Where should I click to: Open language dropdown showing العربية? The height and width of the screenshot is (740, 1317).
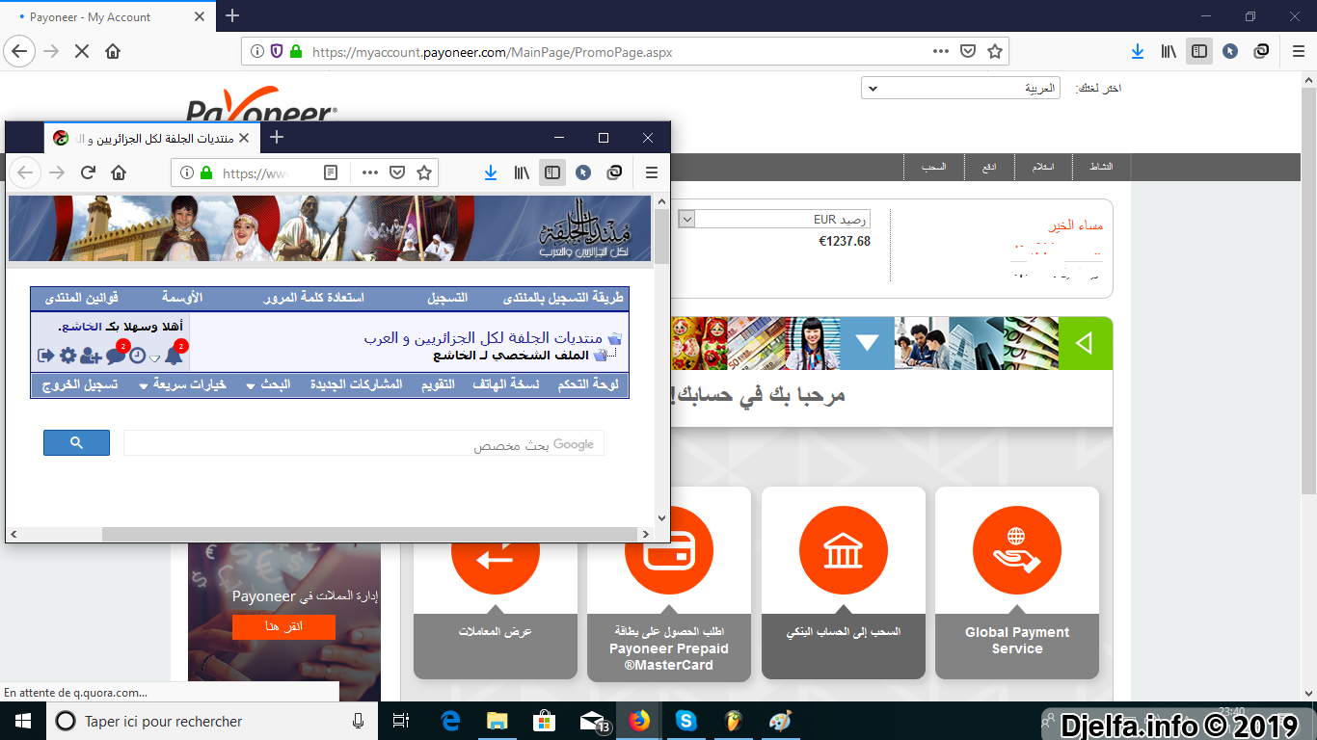coord(960,88)
